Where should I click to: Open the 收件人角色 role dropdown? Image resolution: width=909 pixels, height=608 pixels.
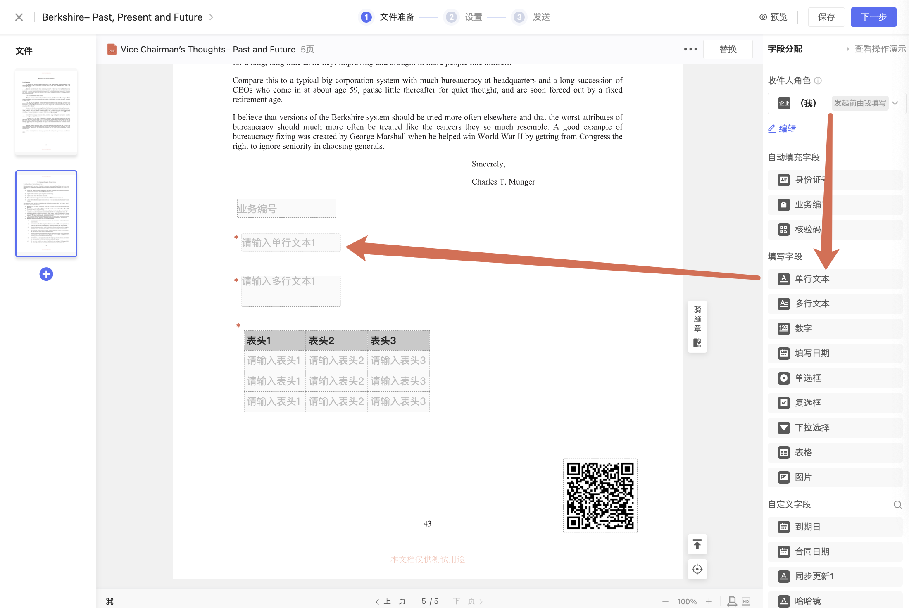[895, 103]
